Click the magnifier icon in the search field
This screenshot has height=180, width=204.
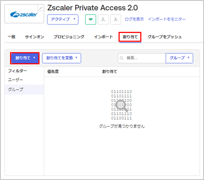122,58
